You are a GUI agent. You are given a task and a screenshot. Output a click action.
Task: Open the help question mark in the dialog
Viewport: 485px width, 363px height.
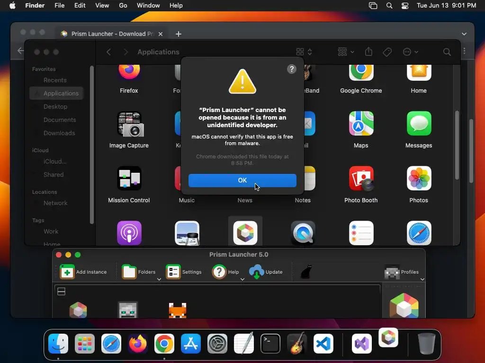[x=291, y=69]
